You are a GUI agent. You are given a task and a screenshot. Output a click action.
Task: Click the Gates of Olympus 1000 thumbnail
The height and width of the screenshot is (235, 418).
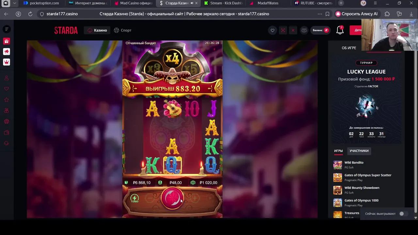point(338,203)
